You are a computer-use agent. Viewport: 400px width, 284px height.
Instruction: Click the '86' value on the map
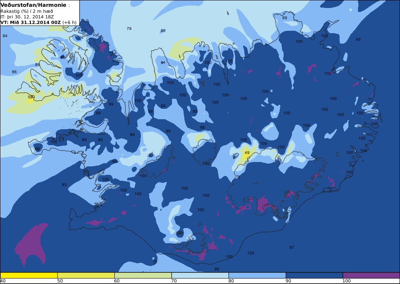[14, 72]
